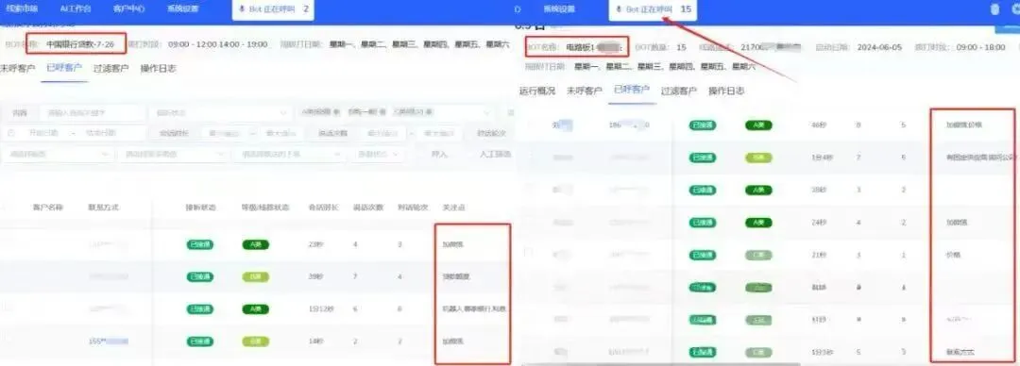Click the 关注点 column header
Screen dimensions: 1020x366
[453, 208]
